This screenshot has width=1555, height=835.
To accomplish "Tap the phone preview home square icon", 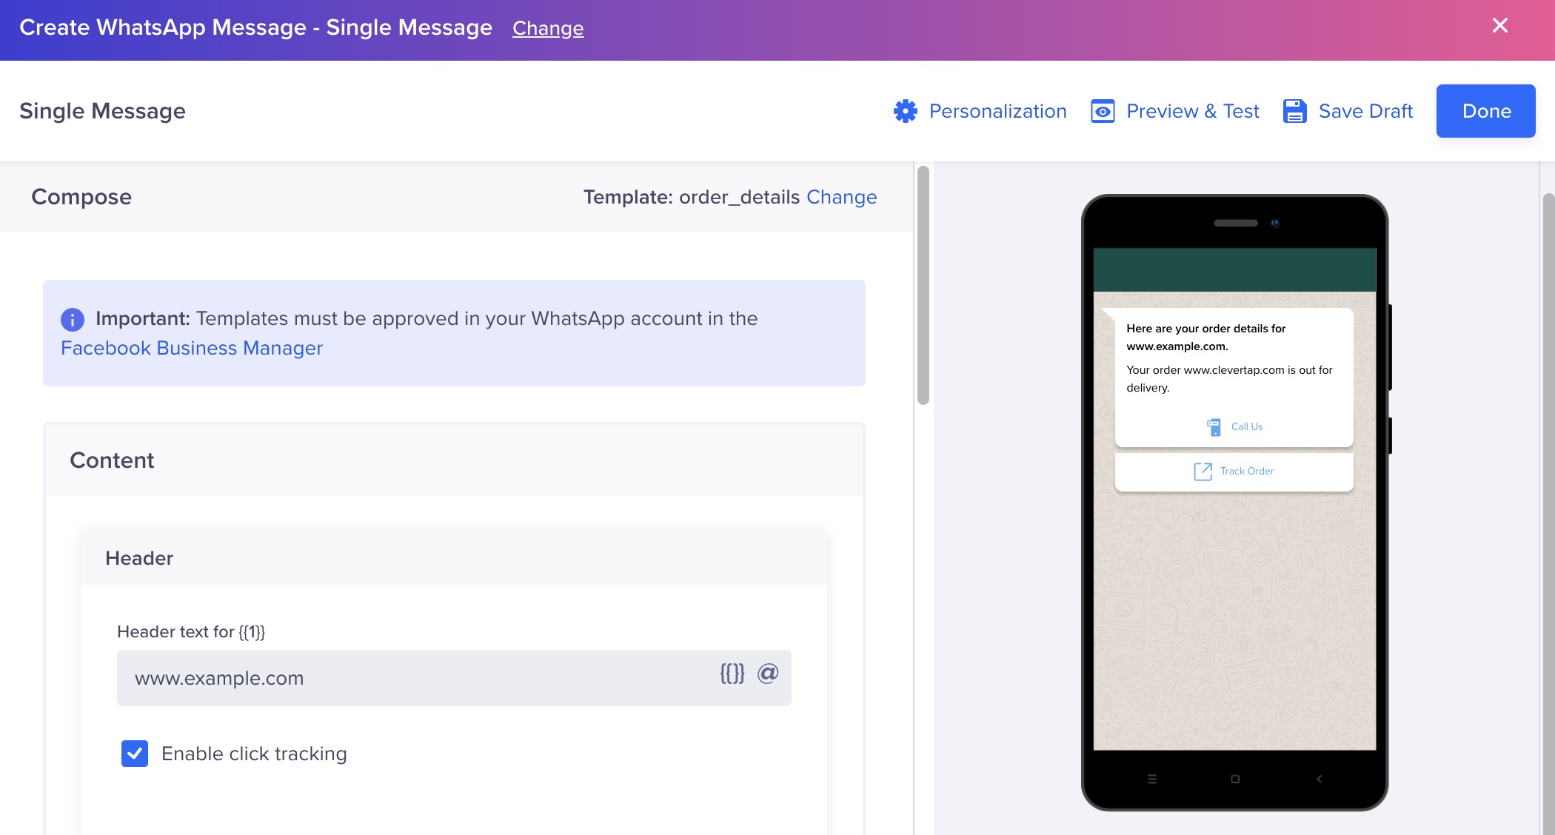I will 1235,779.
